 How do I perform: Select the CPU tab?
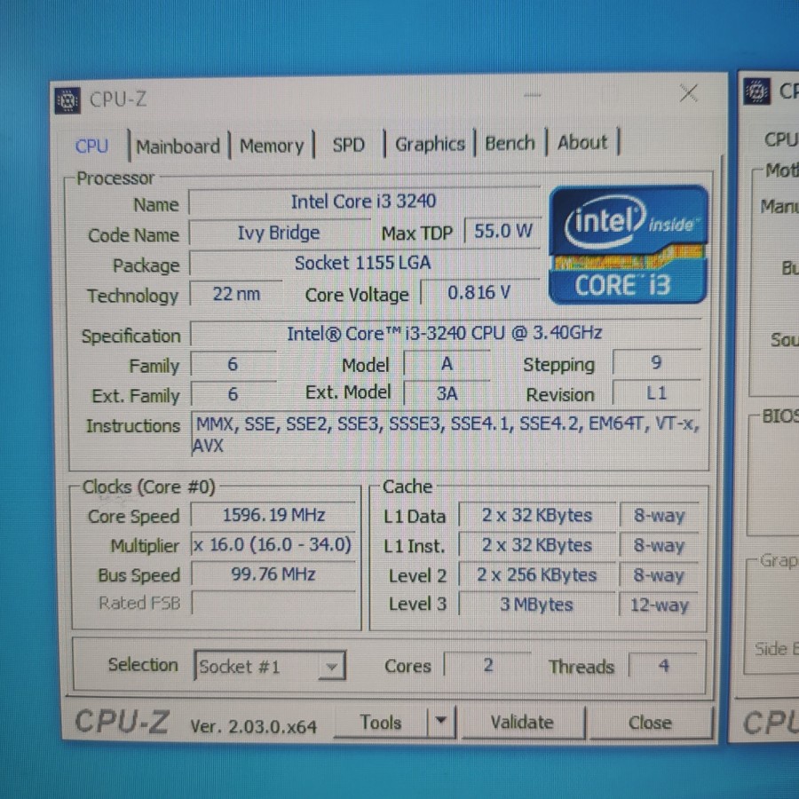click(92, 146)
